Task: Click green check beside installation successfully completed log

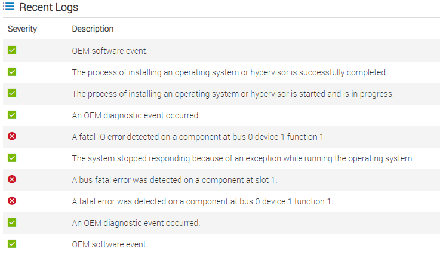Action: [x=12, y=72]
